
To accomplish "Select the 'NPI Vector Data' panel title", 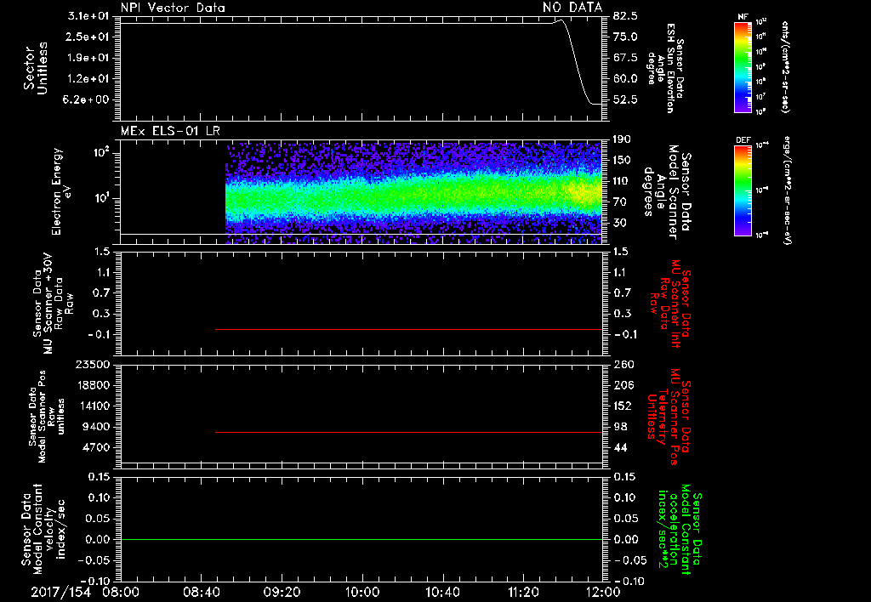I will click(173, 8).
